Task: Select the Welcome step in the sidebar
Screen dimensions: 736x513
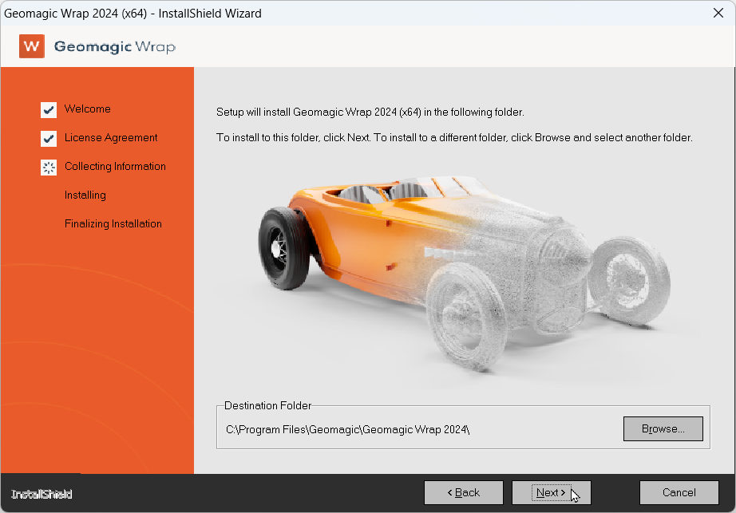Action: tap(87, 109)
